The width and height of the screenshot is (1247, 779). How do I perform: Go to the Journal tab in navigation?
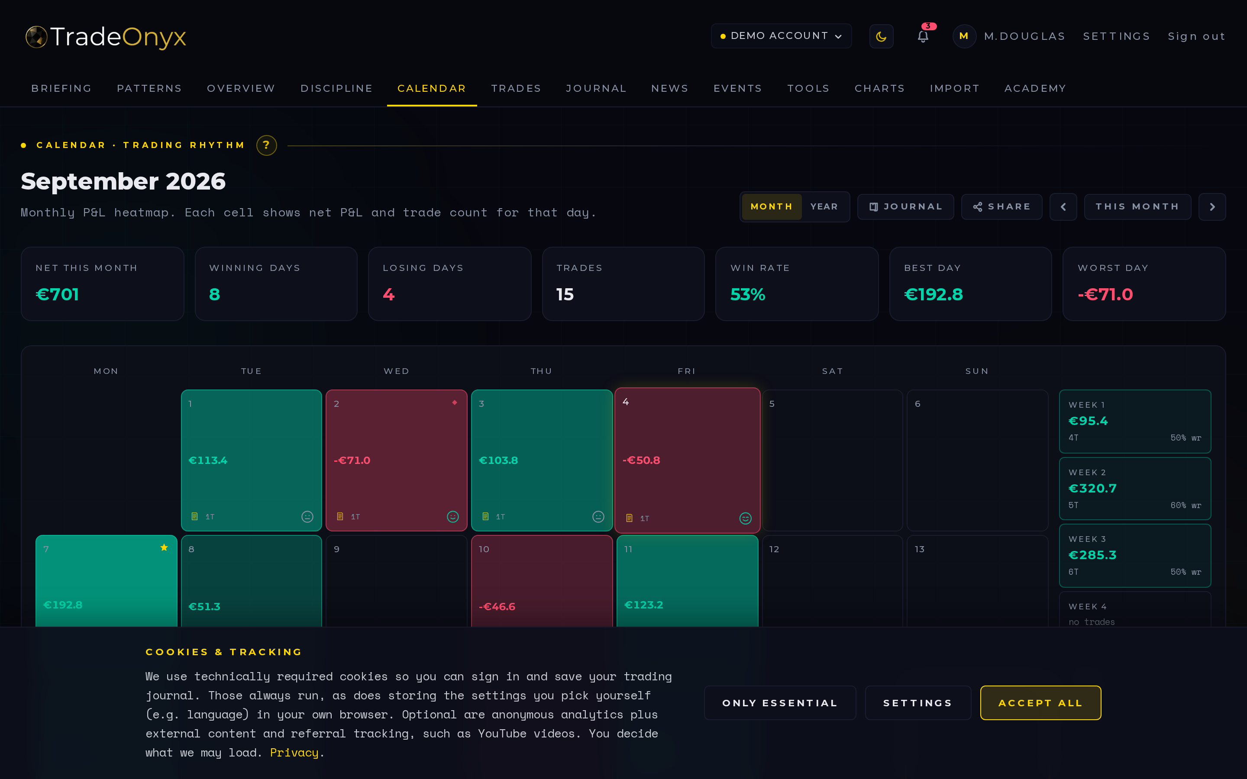[x=596, y=88]
